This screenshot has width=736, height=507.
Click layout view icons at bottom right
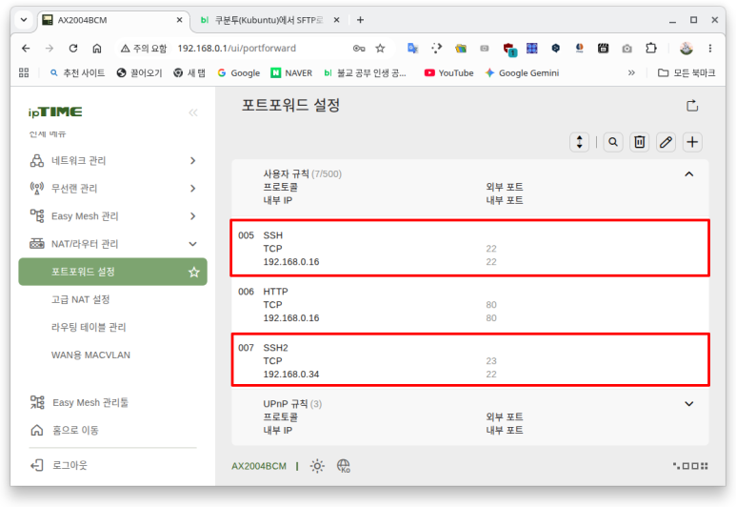(690, 466)
